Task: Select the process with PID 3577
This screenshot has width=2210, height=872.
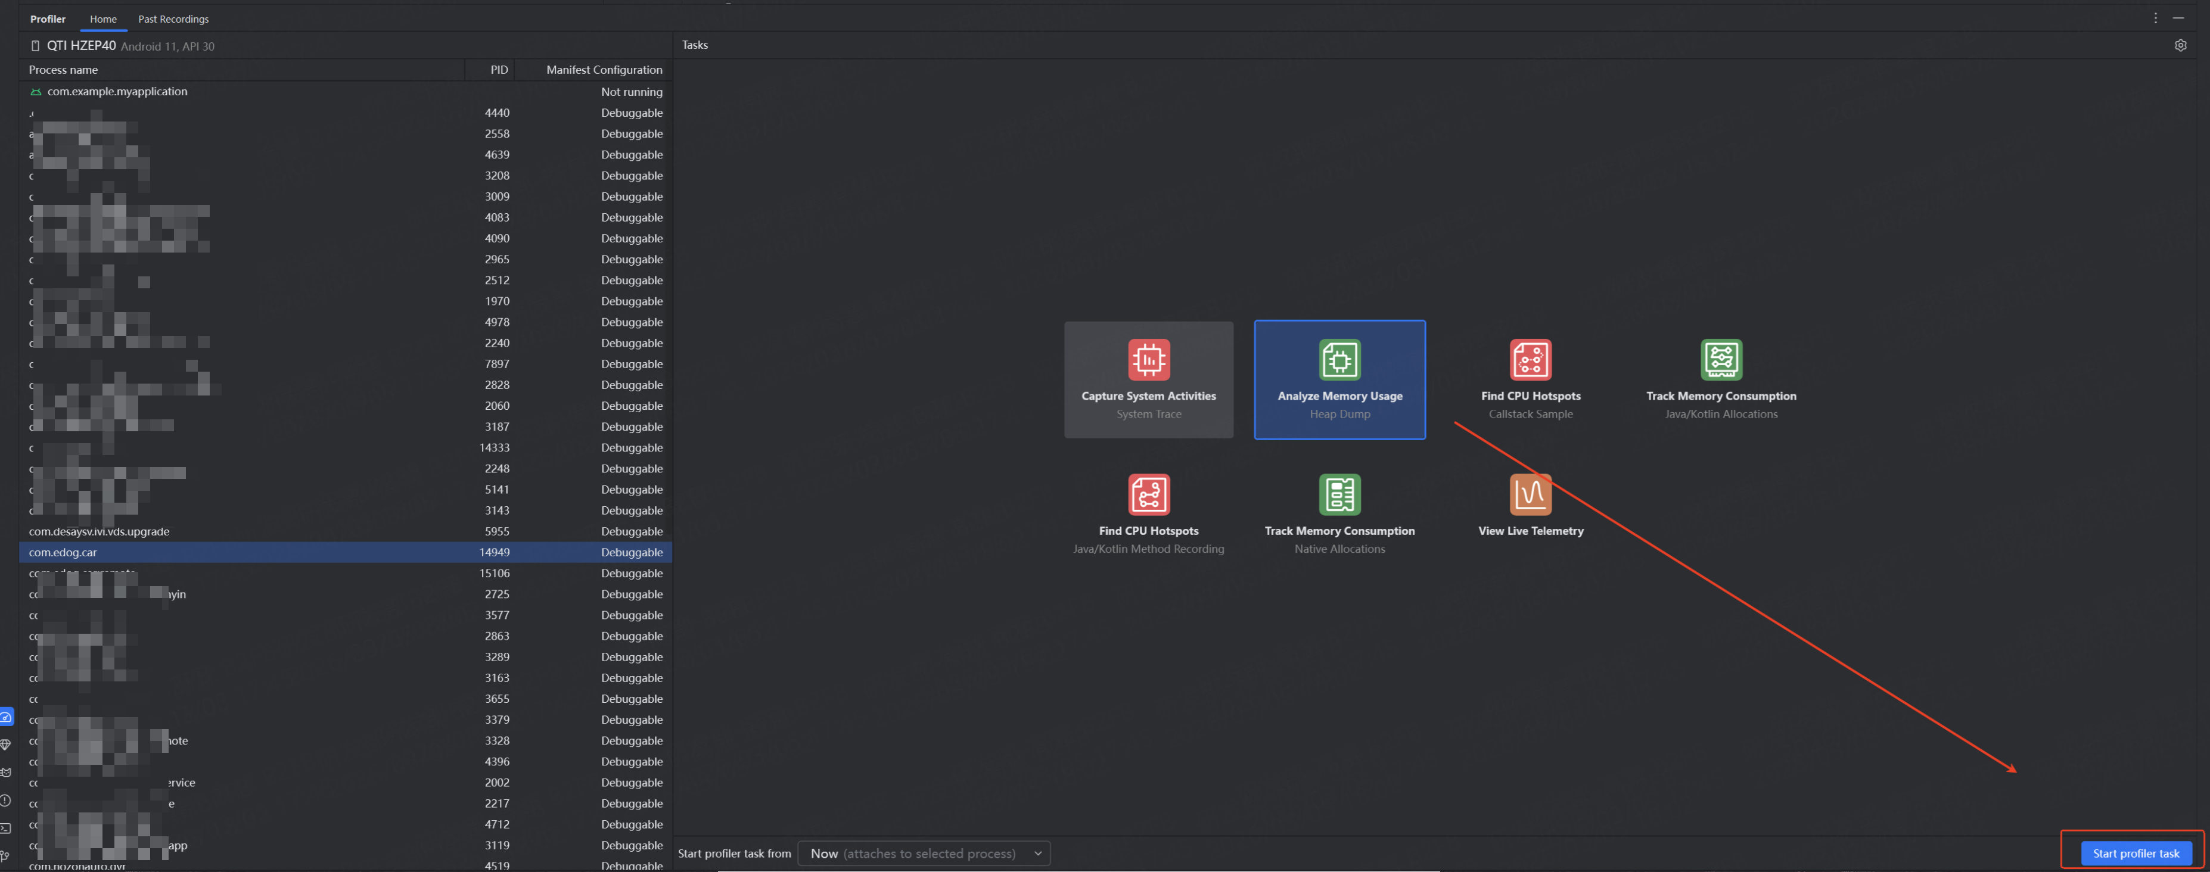Action: [346, 615]
